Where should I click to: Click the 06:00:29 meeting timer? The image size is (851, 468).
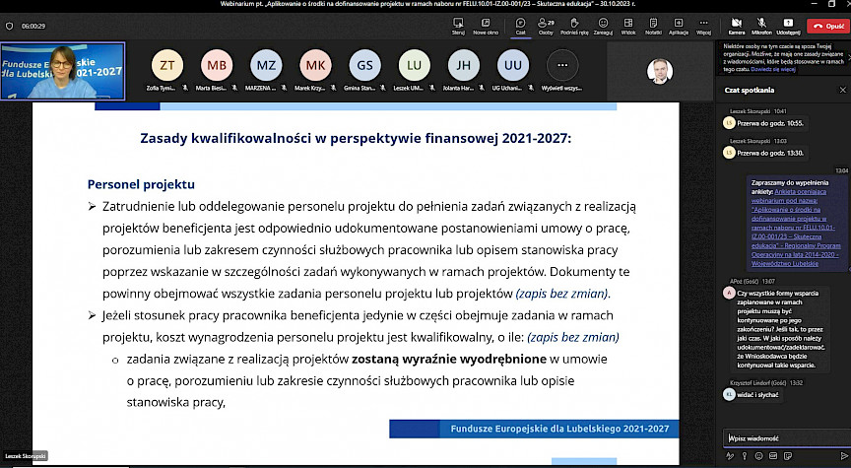pos(33,26)
